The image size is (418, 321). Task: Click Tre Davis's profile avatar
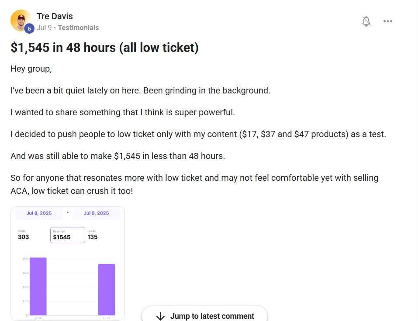pos(20,20)
